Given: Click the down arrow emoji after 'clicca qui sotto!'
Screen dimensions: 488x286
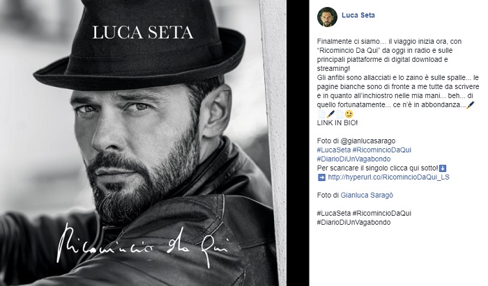Looking at the screenshot, I should 443,168.
